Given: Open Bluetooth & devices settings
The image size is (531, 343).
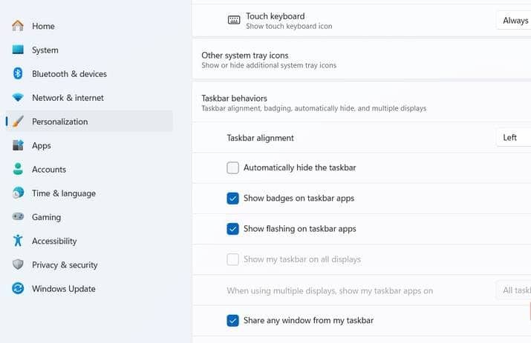Looking at the screenshot, I should (x=89, y=73).
